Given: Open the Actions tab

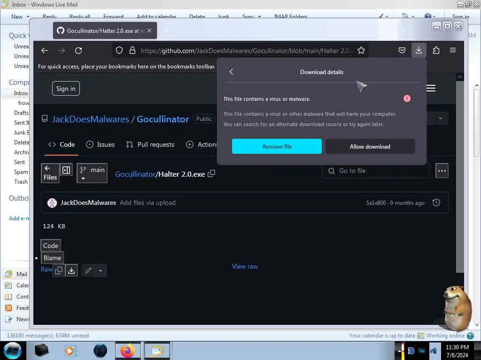Looking at the screenshot, I should coord(202,144).
